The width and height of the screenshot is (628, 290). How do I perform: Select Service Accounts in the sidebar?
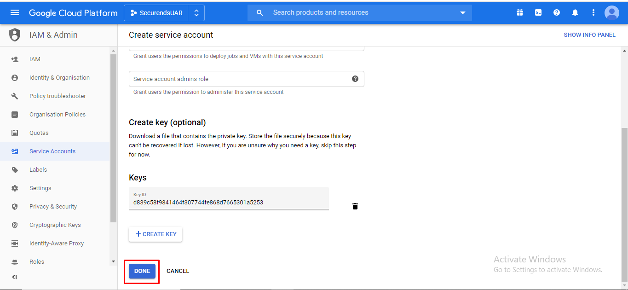tap(52, 151)
